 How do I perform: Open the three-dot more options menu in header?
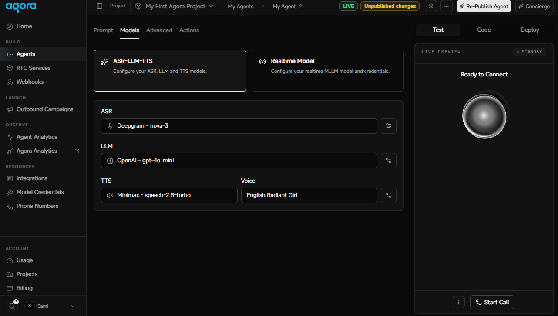coord(447,6)
